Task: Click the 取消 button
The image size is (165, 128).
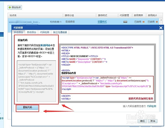Action: 153,121
